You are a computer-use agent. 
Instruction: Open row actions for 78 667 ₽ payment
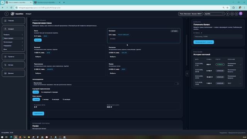pos(240,77)
